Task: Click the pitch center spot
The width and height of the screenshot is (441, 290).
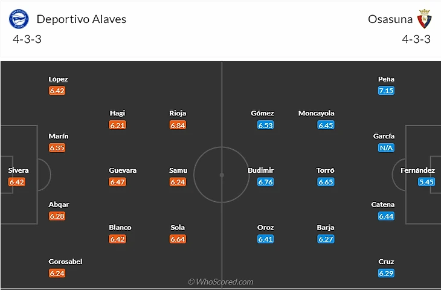Action: 222,175
